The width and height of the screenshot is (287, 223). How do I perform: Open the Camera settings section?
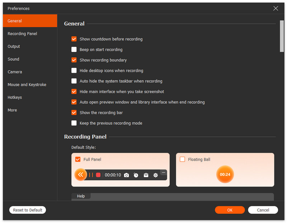(30, 72)
